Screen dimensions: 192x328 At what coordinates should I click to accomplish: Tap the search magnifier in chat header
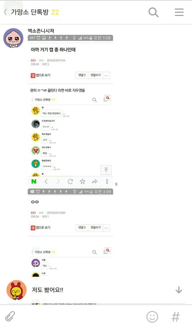tap(154, 12)
